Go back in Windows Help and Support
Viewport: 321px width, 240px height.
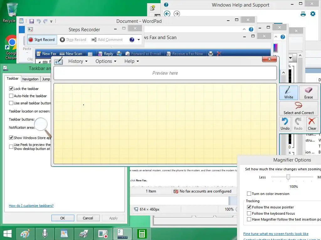pyautogui.click(x=167, y=14)
